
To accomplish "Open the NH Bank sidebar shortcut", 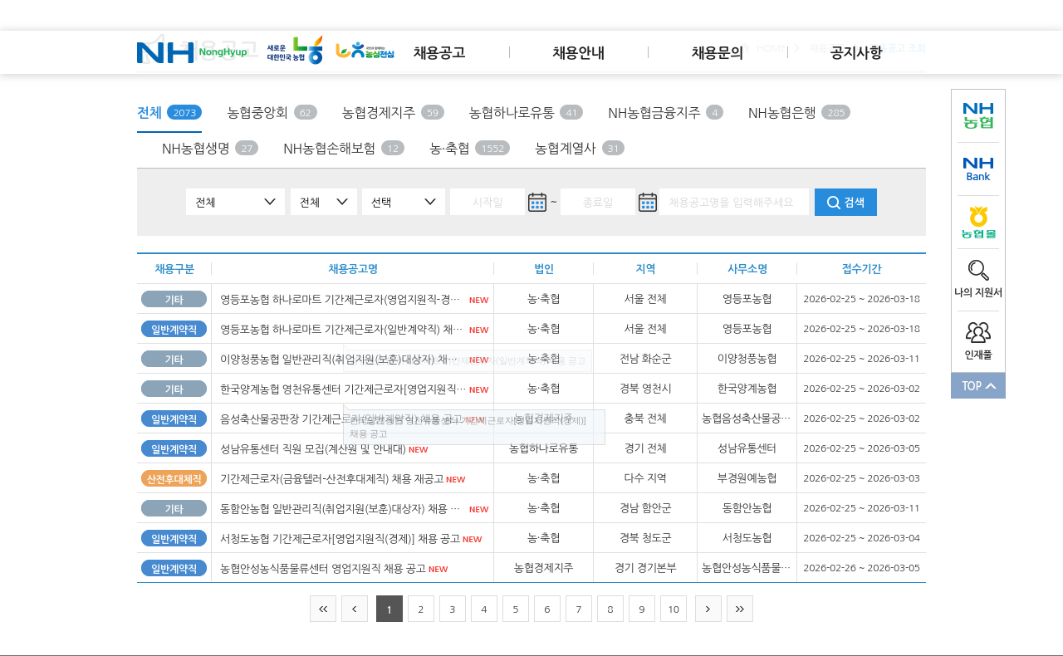I will point(978,169).
